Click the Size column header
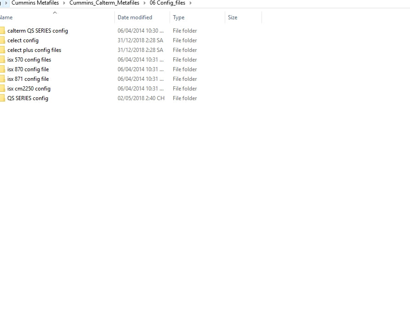Image resolution: width=410 pixels, height=322 pixels. pyautogui.click(x=232, y=17)
